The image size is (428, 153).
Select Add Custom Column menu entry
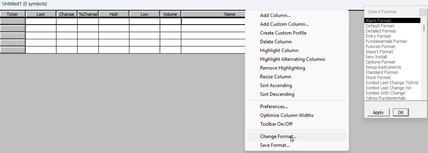point(284,24)
